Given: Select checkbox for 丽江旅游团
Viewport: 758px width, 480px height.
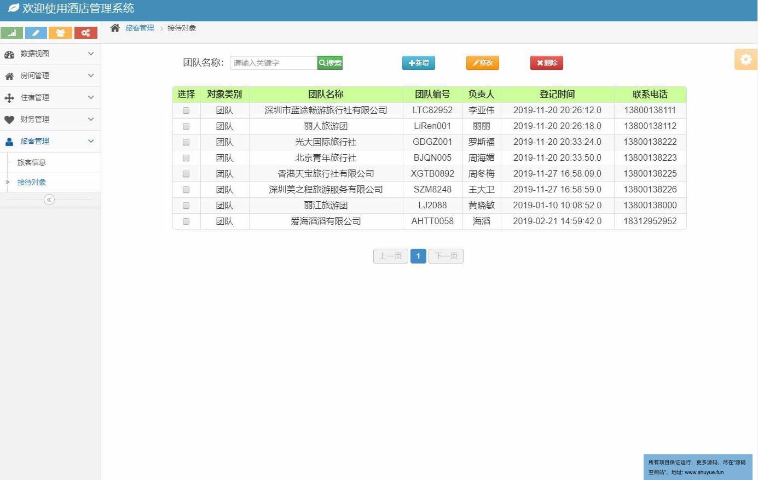Looking at the screenshot, I should (186, 206).
